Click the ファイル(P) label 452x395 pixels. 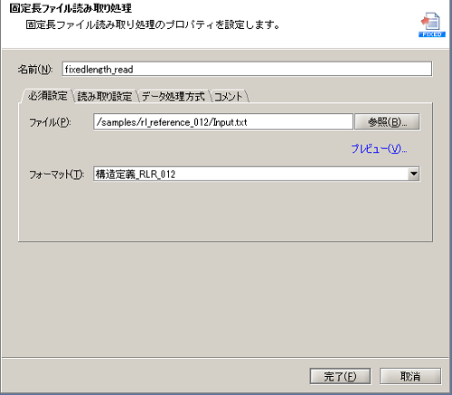pos(50,122)
